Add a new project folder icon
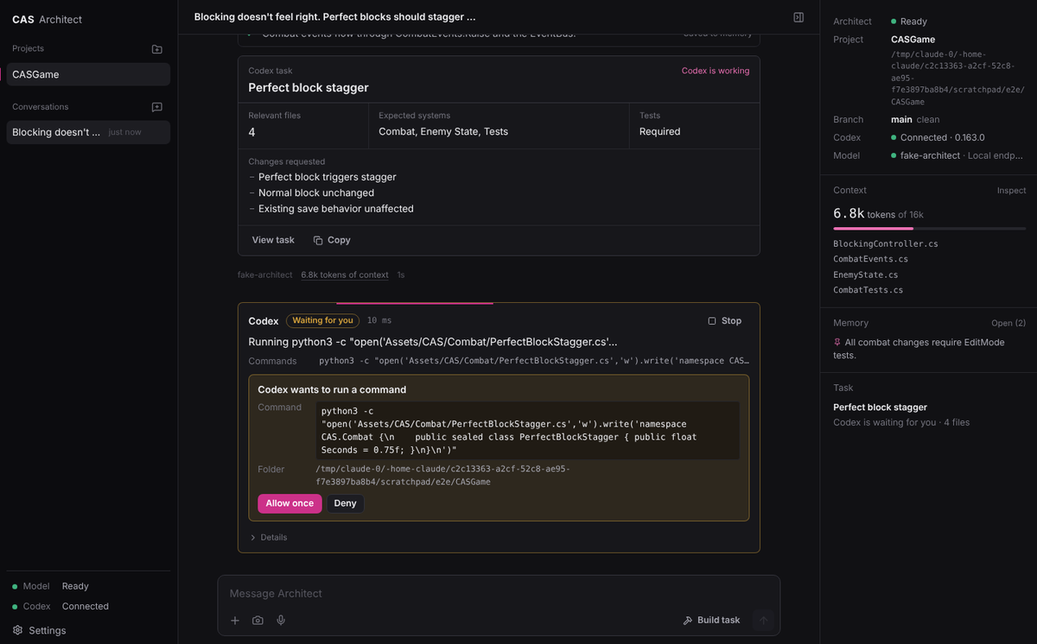1037x644 pixels. coord(156,49)
